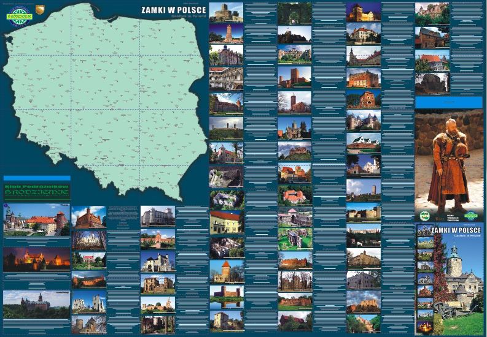
Task: Click the golden shield emblem beside the logo
Action: [x=41, y=9]
